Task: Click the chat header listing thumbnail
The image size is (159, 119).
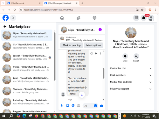Action: click(x=64, y=30)
